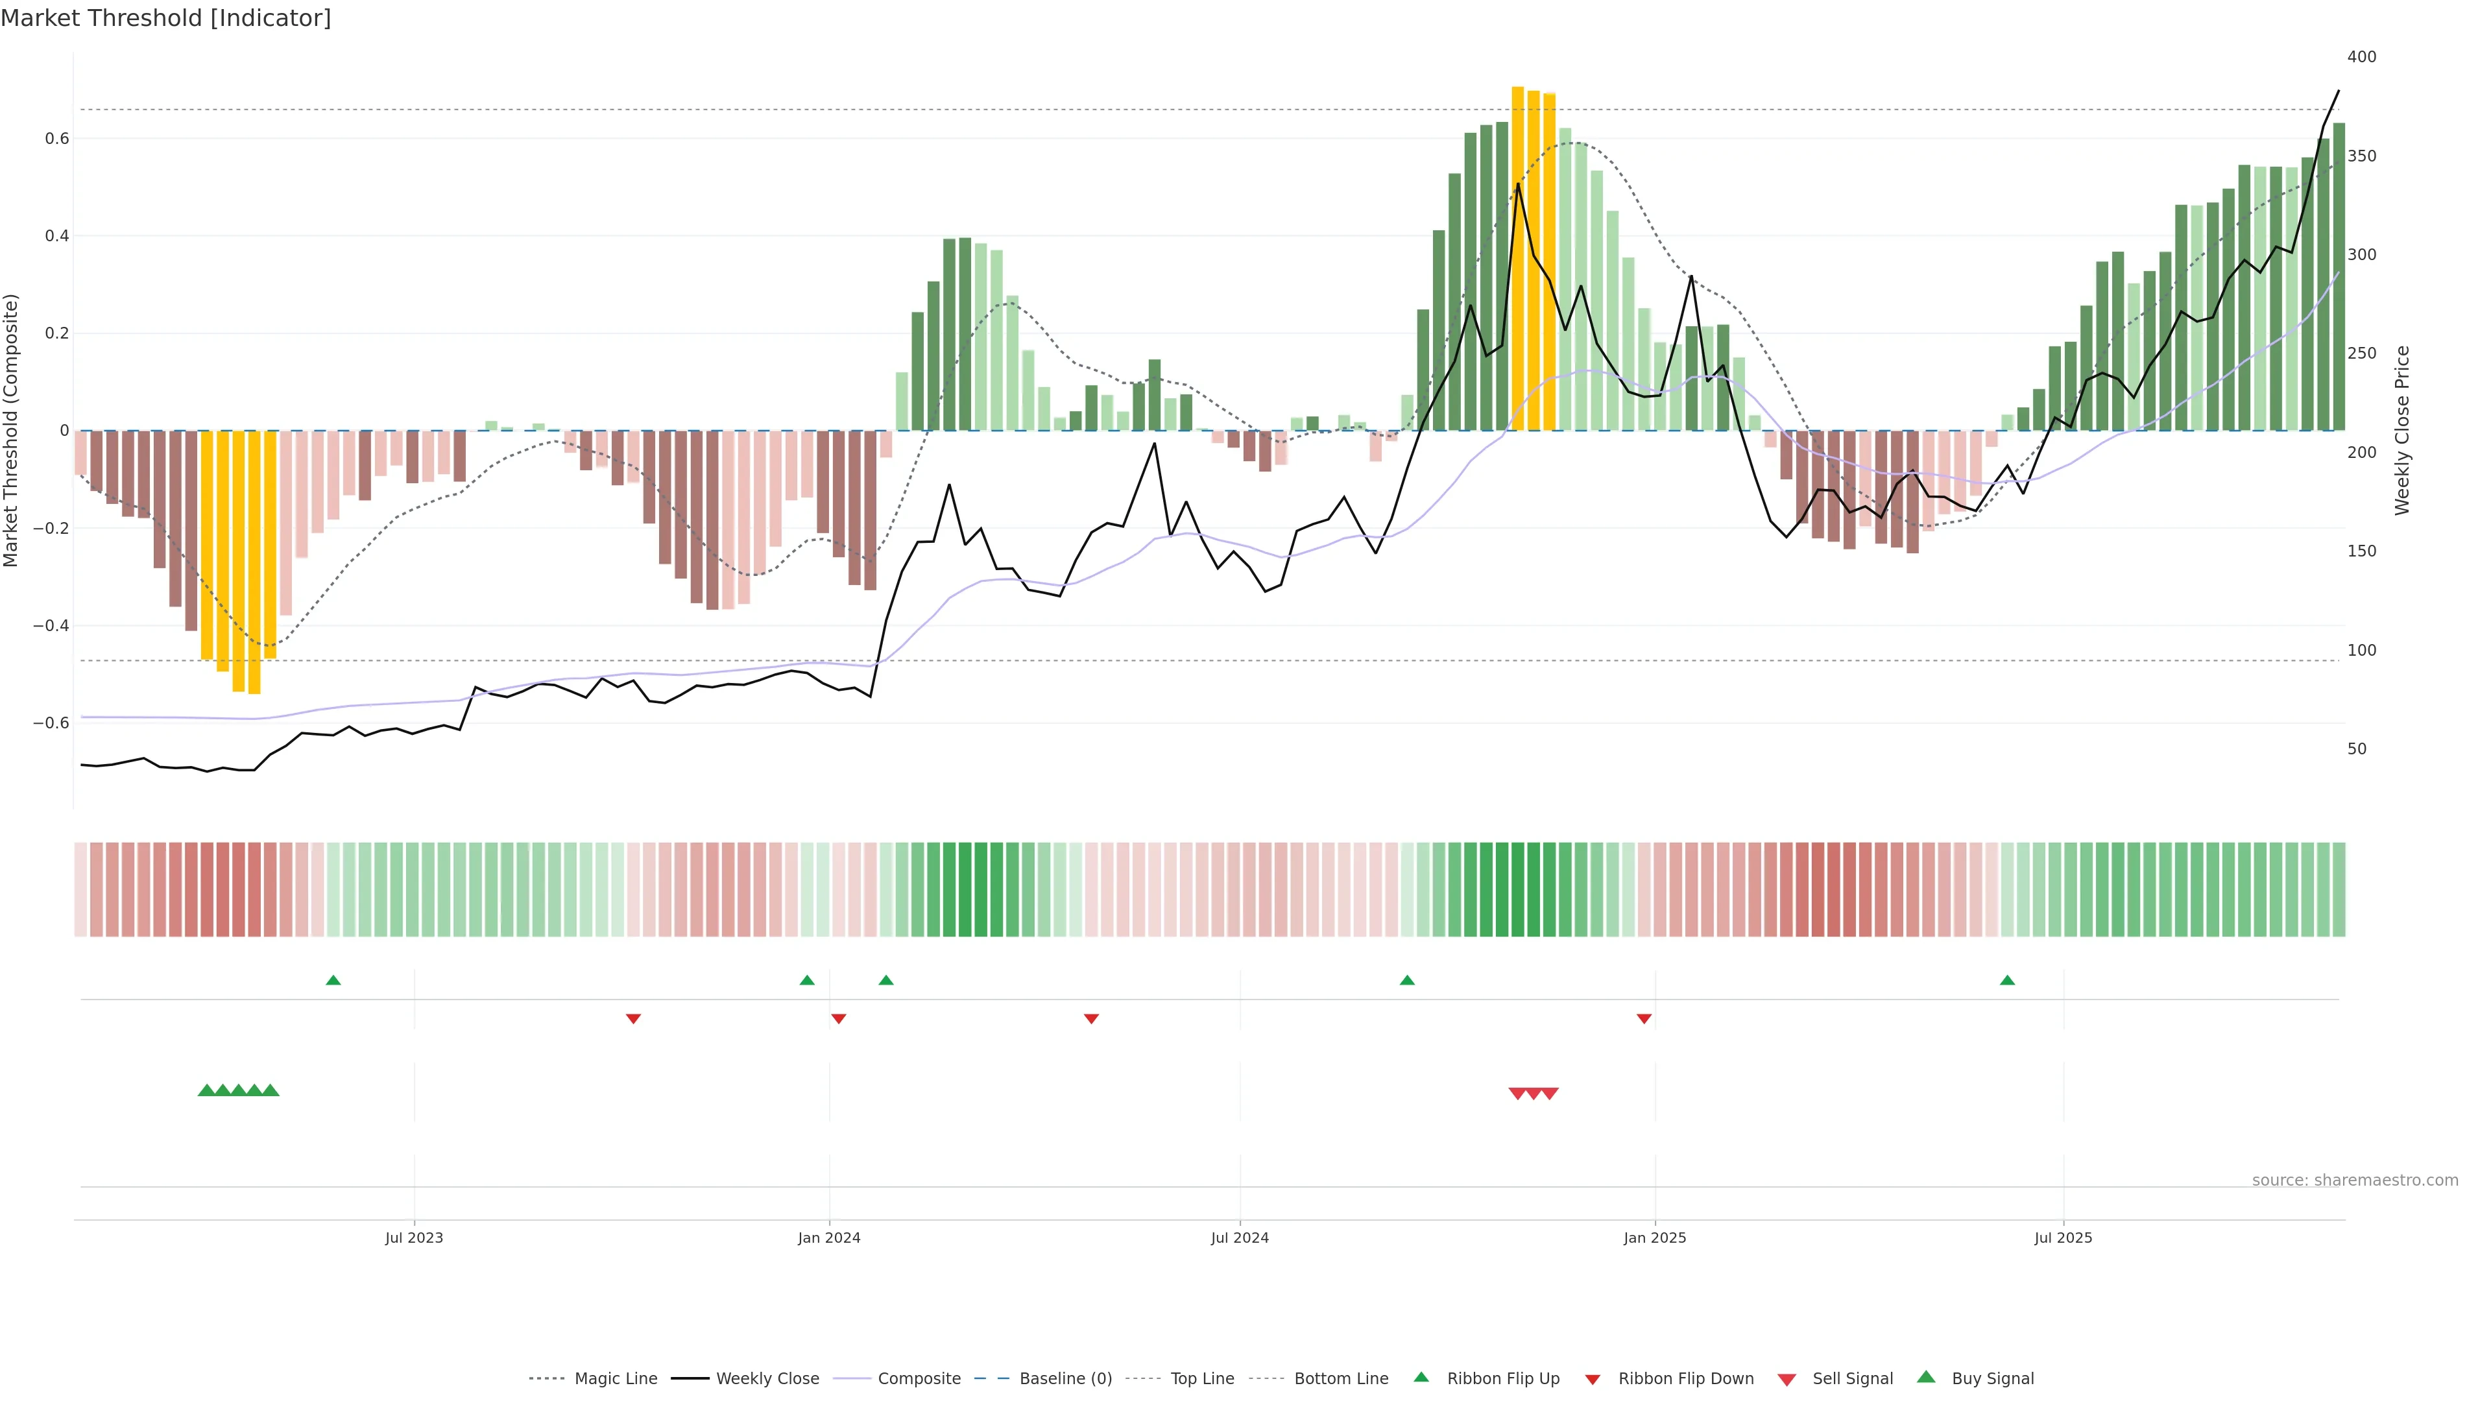2491x1401 pixels.
Task: Toggle the Composite legend entry
Action: 919,1379
